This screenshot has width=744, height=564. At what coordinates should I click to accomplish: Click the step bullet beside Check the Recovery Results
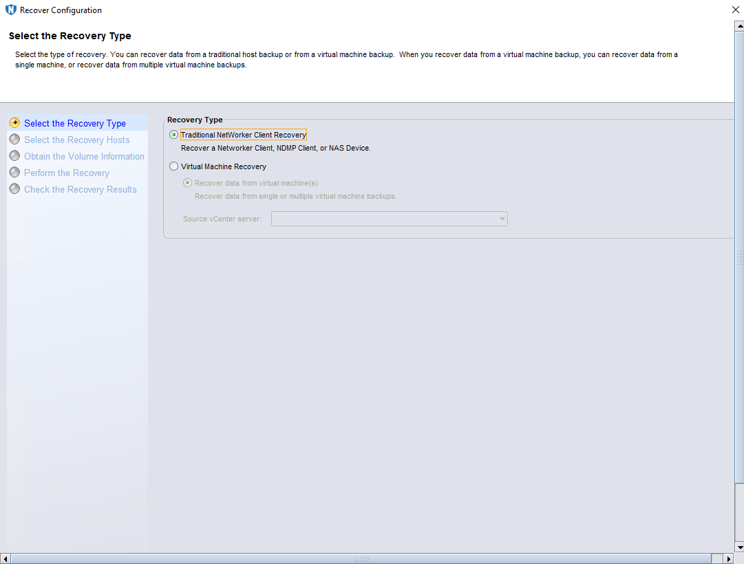pyautogui.click(x=14, y=188)
